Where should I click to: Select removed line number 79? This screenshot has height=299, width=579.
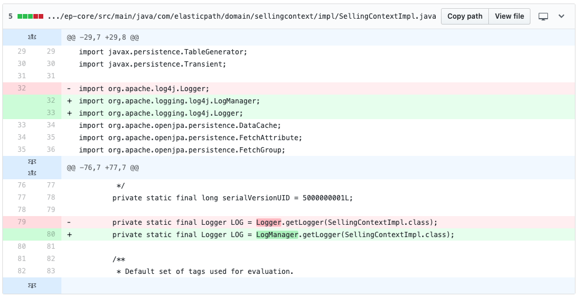(22, 222)
